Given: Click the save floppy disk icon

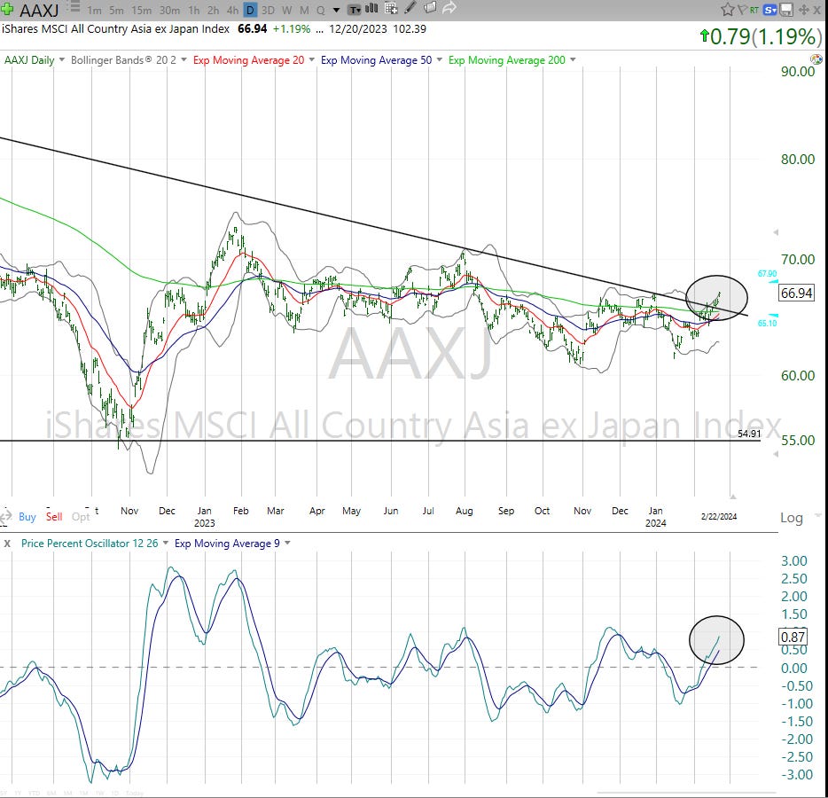Looking at the screenshot, I should (x=786, y=10).
